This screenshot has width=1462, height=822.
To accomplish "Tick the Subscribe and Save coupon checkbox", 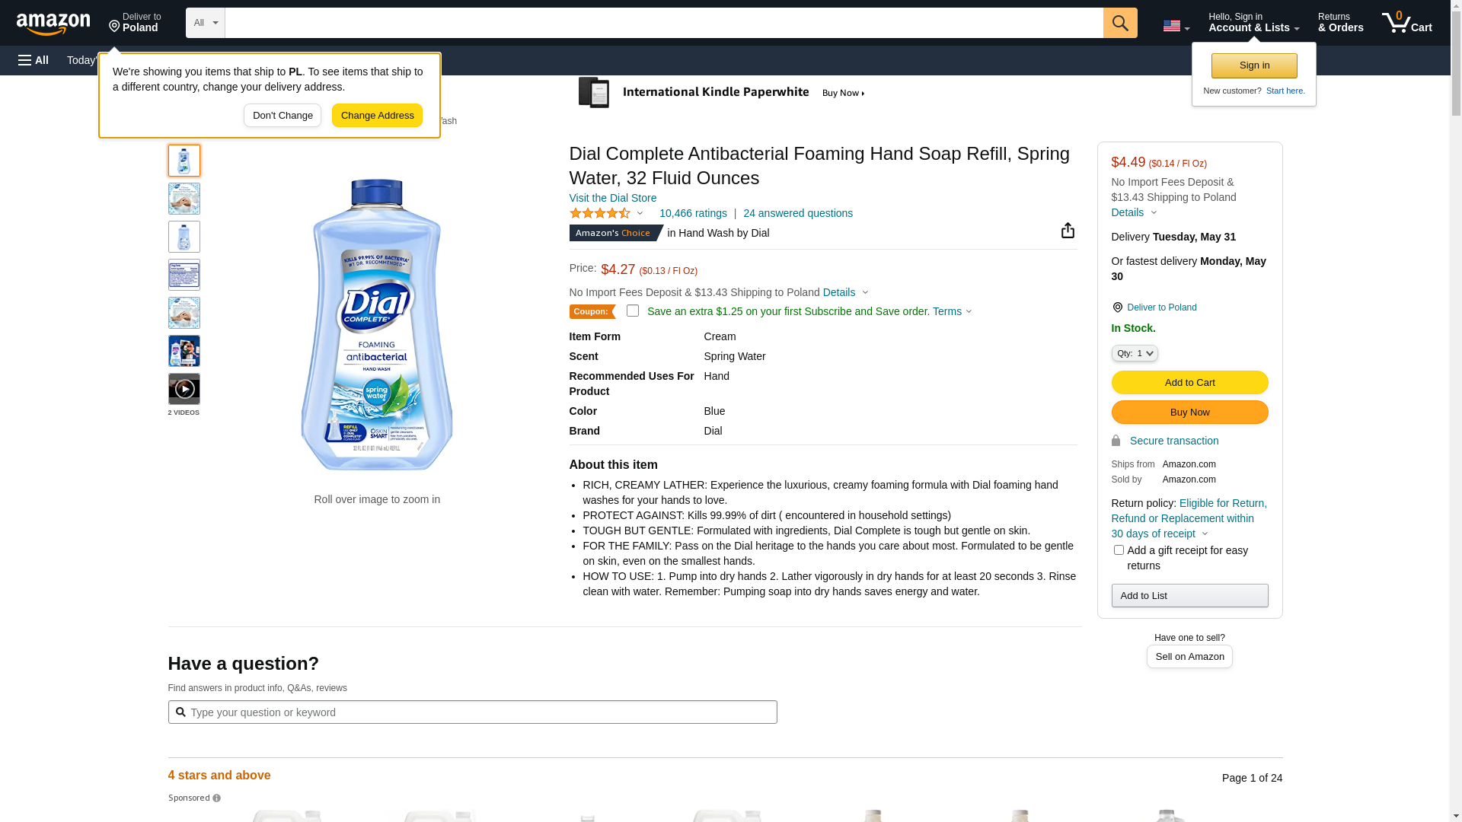I will [633, 311].
